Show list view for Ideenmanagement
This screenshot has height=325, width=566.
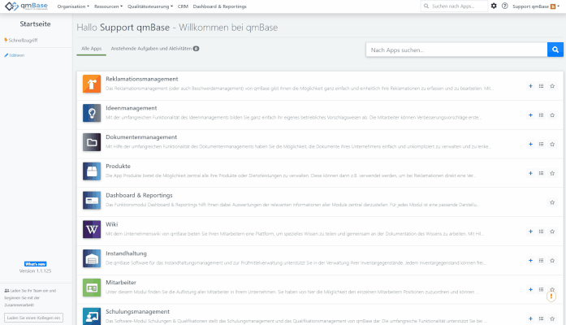pyautogui.click(x=541, y=115)
